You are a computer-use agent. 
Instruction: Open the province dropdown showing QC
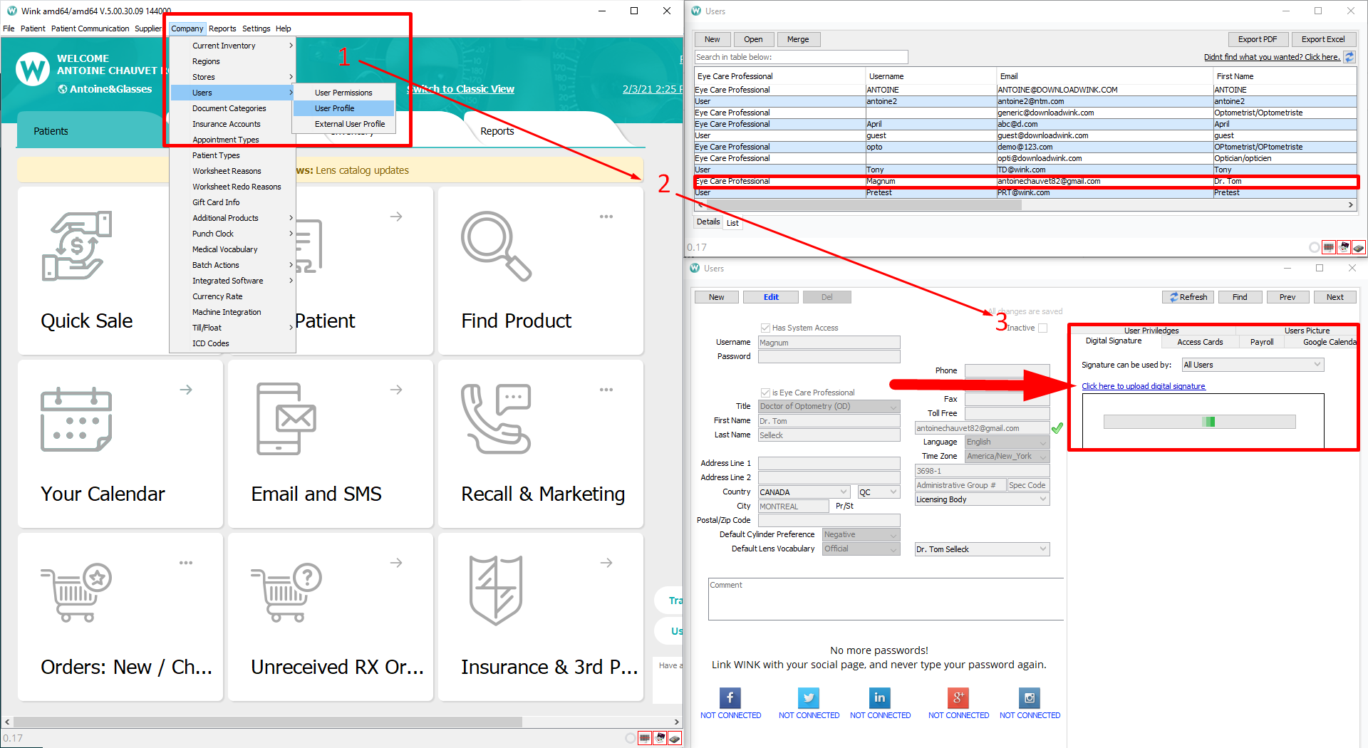pos(879,492)
